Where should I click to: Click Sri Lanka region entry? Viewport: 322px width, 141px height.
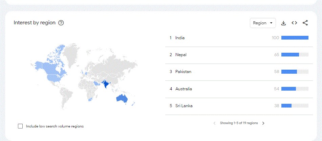click(184, 106)
